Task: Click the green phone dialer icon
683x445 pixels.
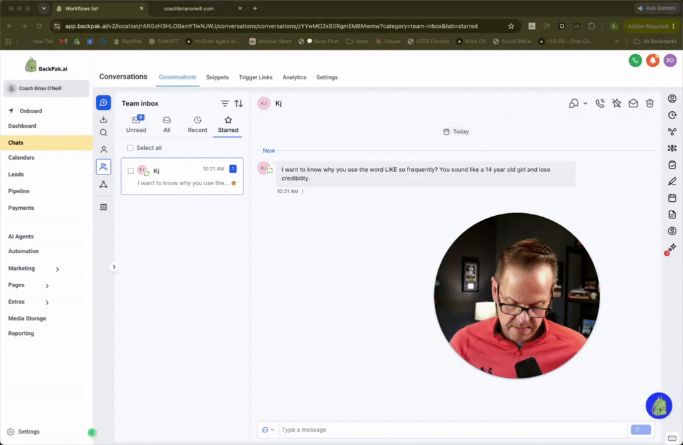Action: coord(635,61)
